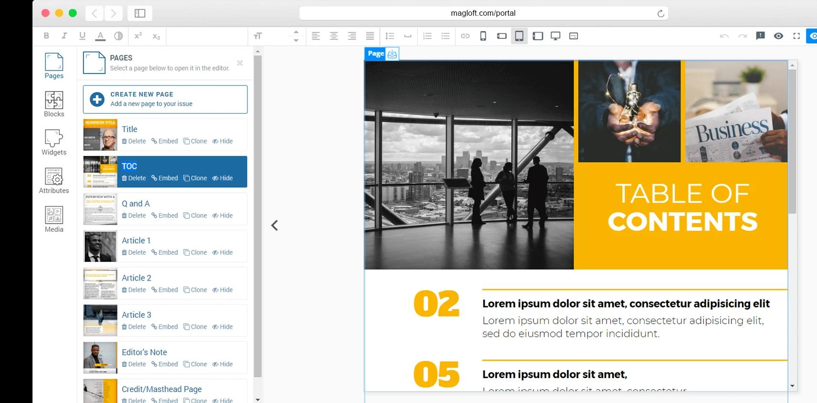Click the insert link icon

(465, 36)
